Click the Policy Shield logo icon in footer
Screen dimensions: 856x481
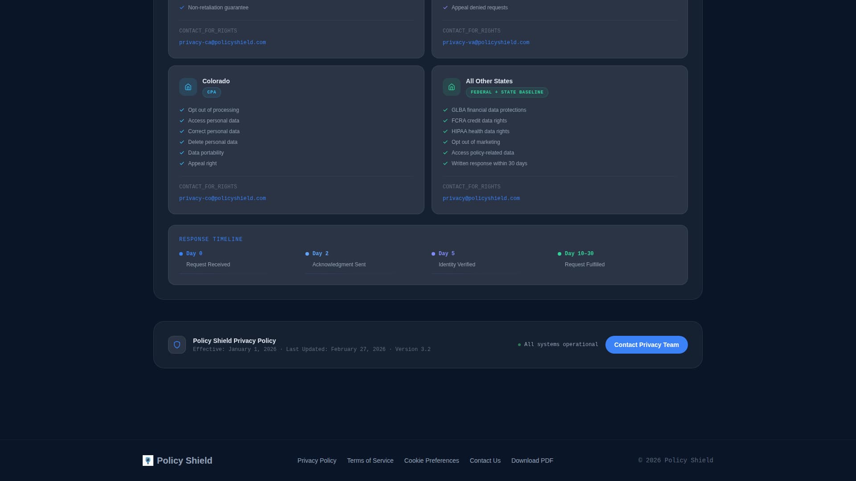tap(148, 461)
